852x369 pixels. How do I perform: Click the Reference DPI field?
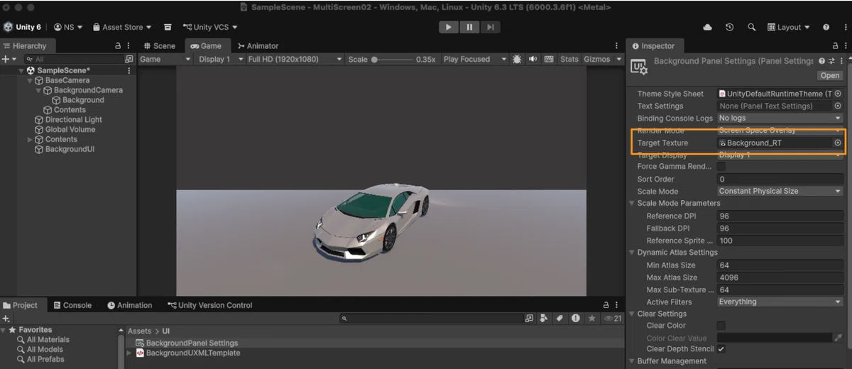780,216
